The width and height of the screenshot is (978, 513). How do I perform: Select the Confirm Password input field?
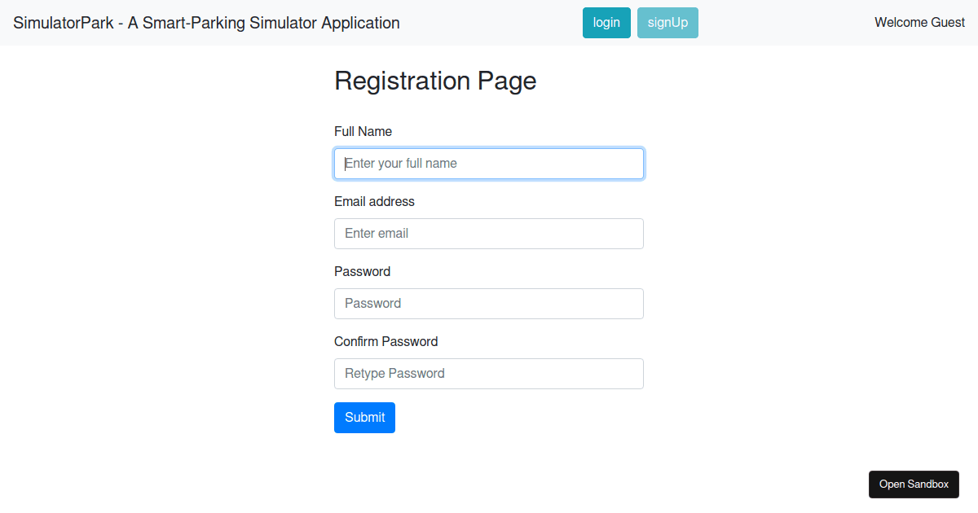(x=489, y=374)
